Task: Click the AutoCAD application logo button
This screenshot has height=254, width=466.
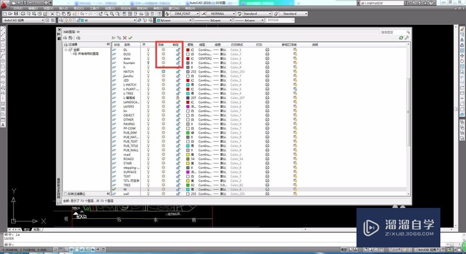Action: click(4, 4)
